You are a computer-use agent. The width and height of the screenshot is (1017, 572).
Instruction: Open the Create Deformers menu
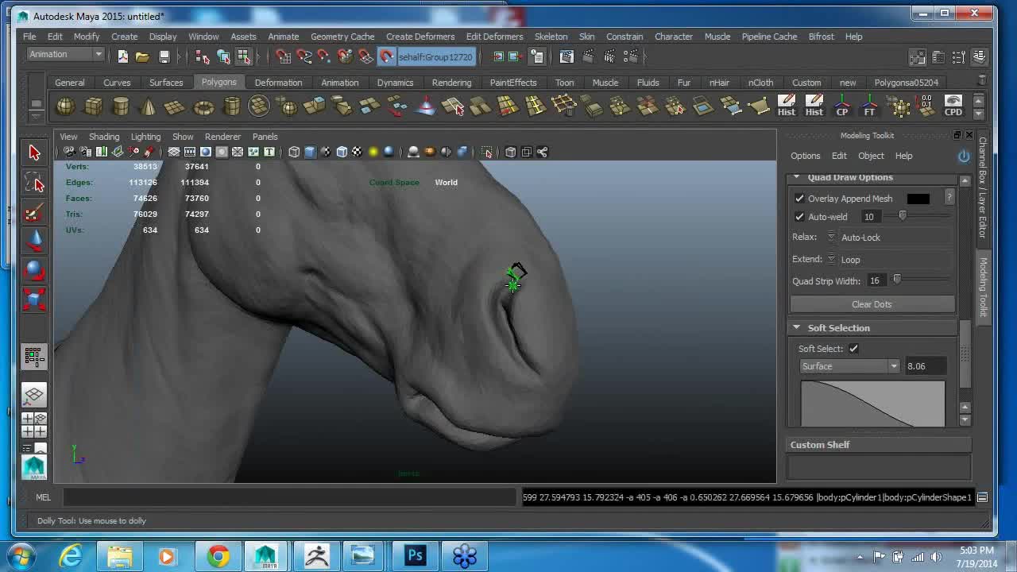(420, 37)
